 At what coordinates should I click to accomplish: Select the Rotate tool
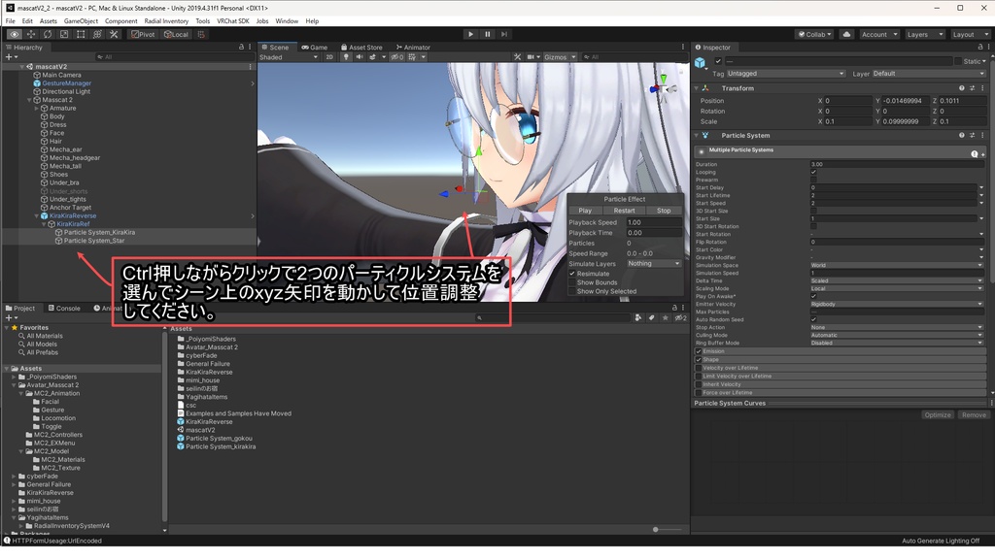pyautogui.click(x=47, y=33)
